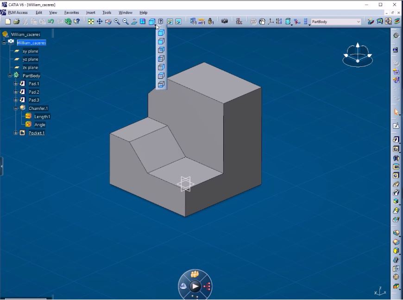This screenshot has width=403, height=300.
Task: Open the Tools menu
Action: (x=107, y=13)
